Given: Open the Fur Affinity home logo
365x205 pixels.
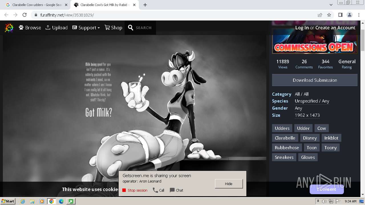Looking at the screenshot, I should (x=9, y=28).
